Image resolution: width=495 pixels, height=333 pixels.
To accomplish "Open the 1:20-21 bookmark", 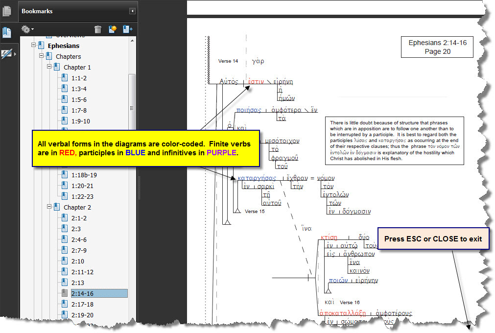I will coord(82,186).
